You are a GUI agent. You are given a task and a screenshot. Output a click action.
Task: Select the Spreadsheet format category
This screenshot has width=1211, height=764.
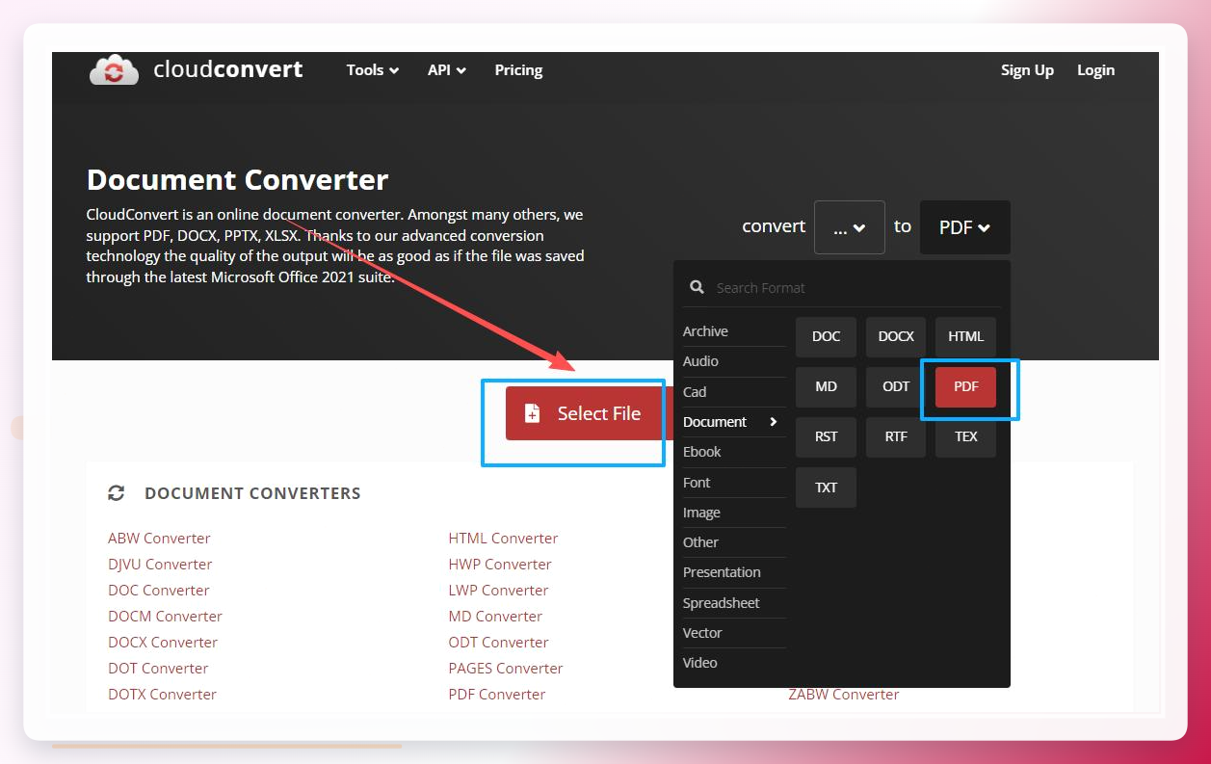click(733, 603)
